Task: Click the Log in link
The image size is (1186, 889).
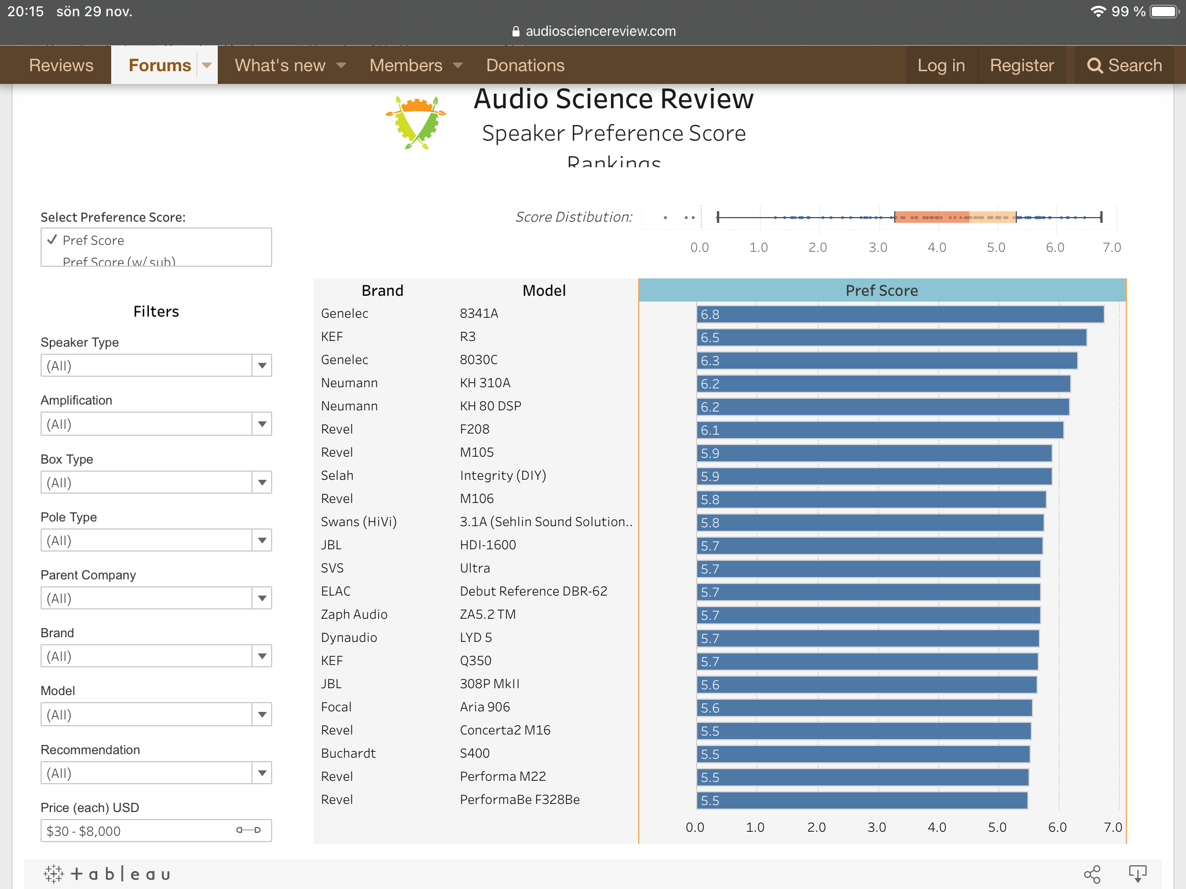Action: pos(941,65)
